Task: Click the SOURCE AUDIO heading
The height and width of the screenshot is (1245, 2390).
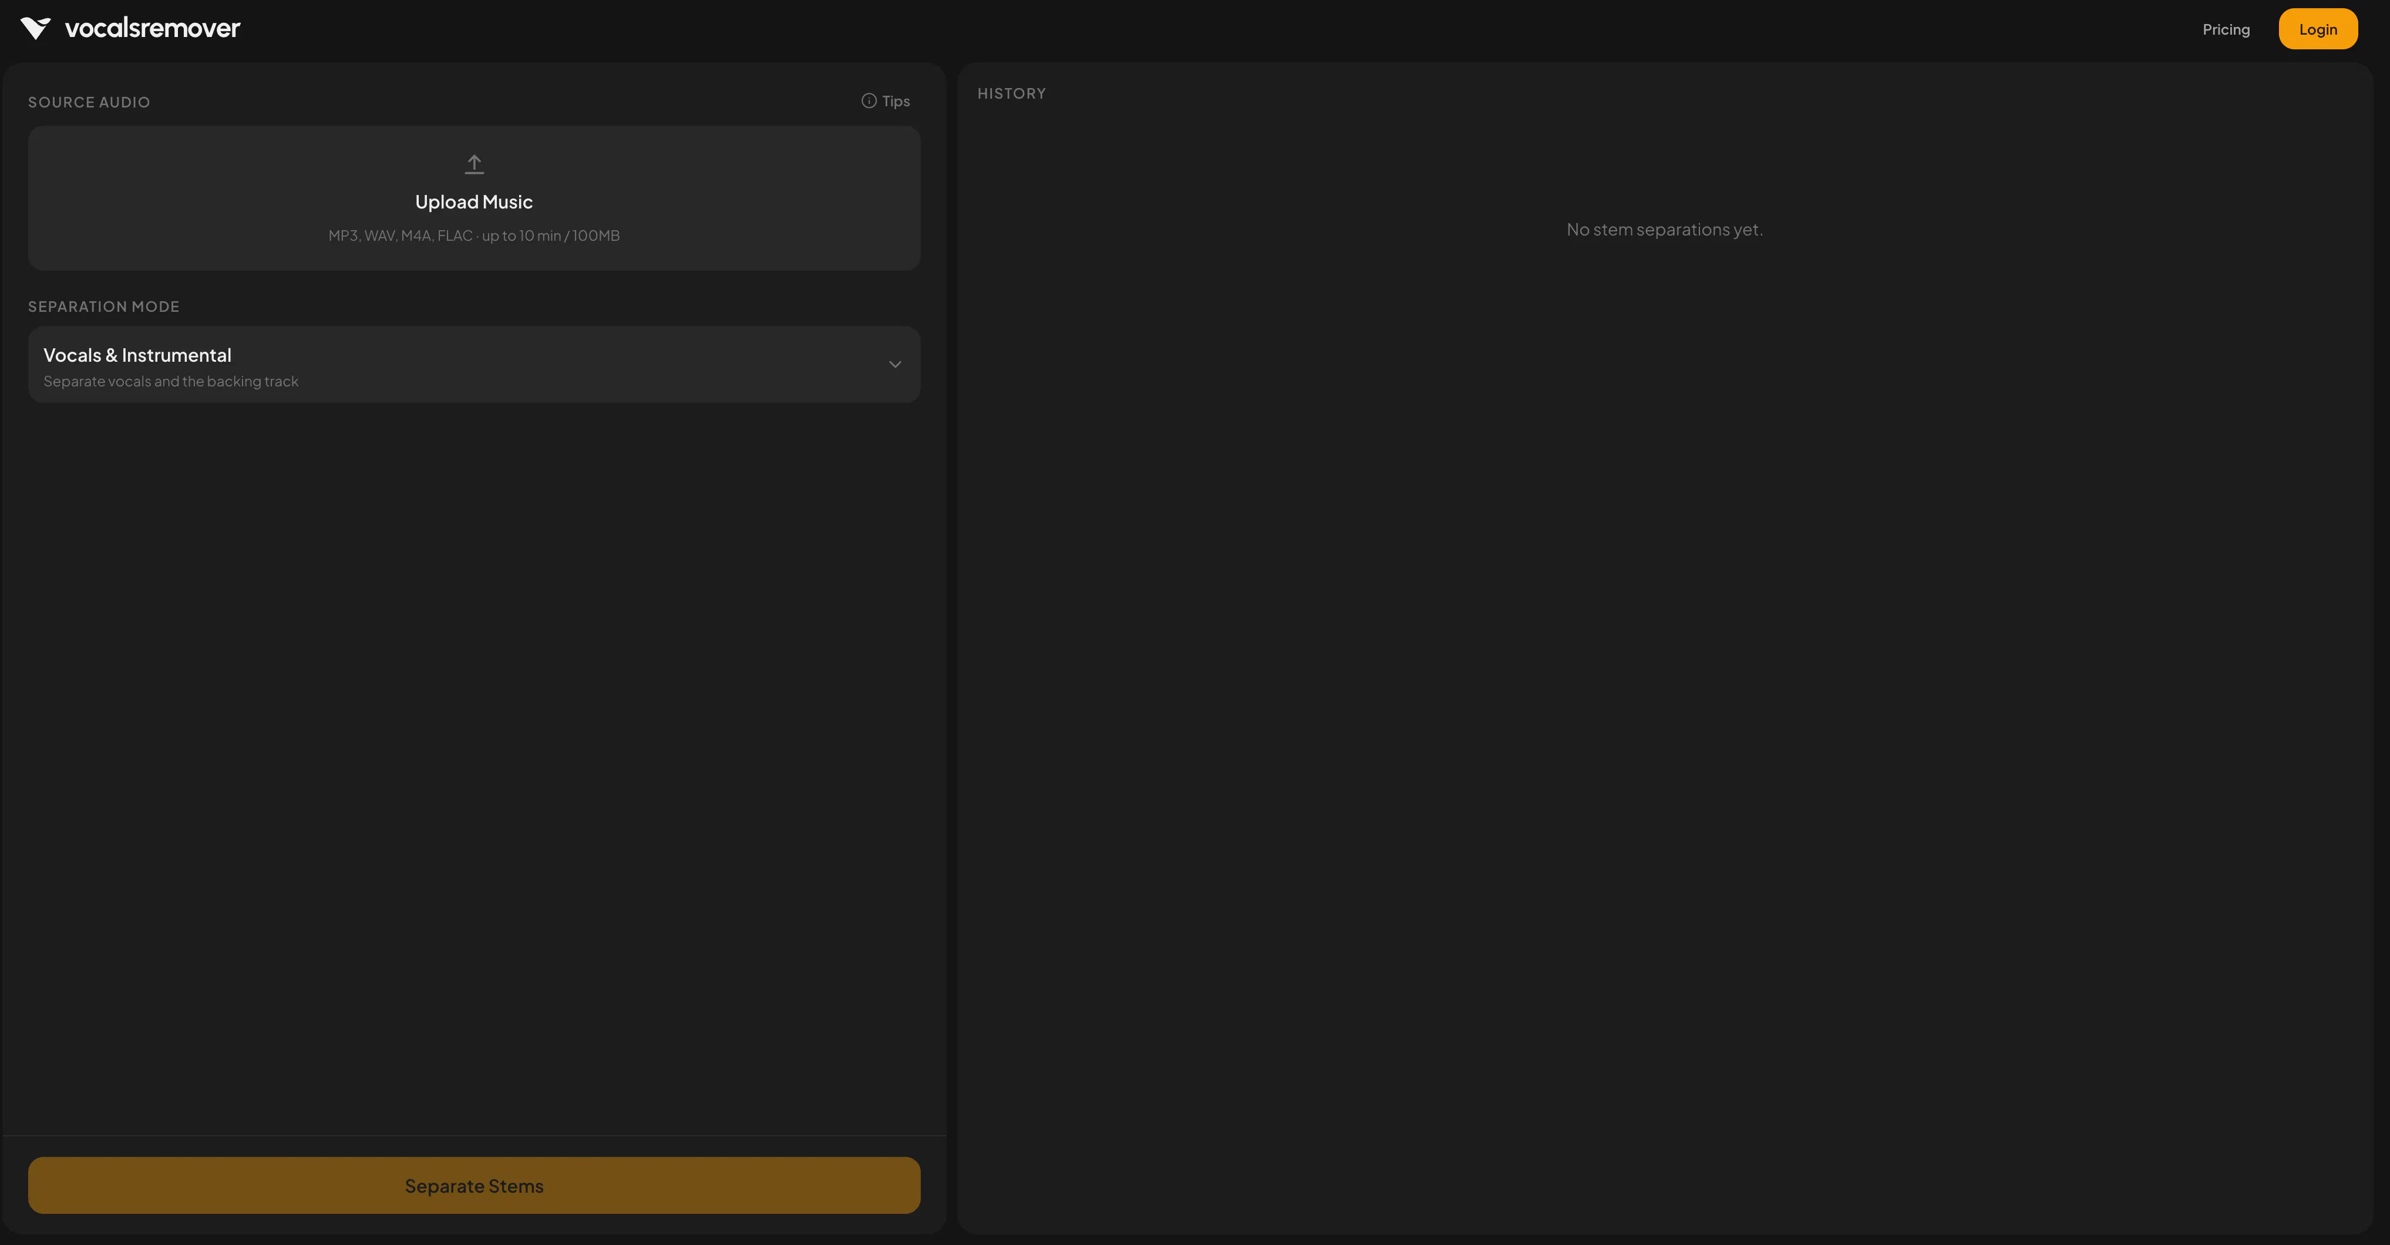Action: [x=89, y=102]
